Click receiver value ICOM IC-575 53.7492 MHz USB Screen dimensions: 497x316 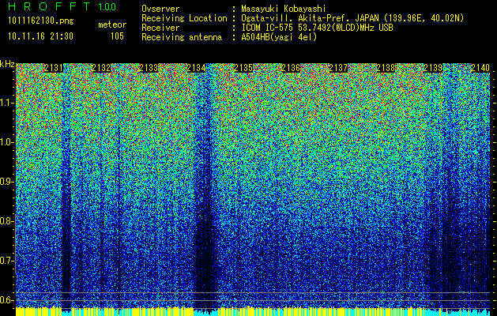coord(317,28)
